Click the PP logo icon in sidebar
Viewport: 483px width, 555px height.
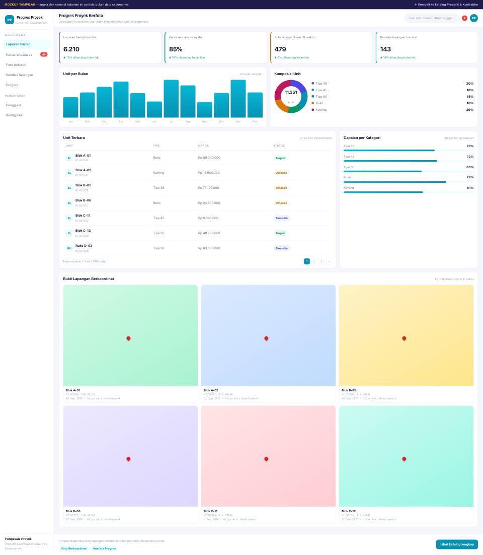coord(10,20)
